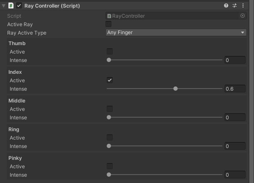Viewport: 254px width, 183px height.
Task: Enable the Middle Active checkbox
Action: pyautogui.click(x=110, y=109)
